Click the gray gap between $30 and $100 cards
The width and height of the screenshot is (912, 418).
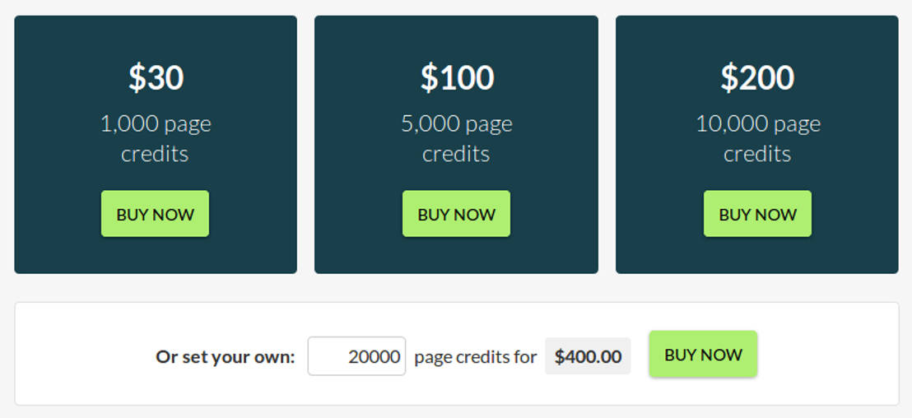[305, 144]
